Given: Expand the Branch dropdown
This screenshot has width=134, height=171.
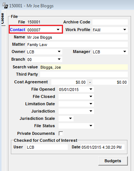Looking at the screenshot, I should 59,59.
